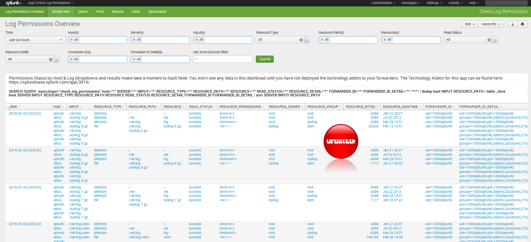Image resolution: width=531 pixels, height=242 pixels.
Task: Click Jan 20 07:47 modtime cell
Action: pyautogui.click(x=393, y=200)
